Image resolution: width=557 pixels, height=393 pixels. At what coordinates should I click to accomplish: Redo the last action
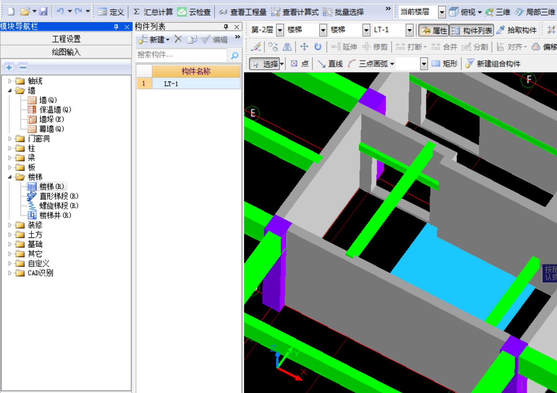pyautogui.click(x=78, y=12)
